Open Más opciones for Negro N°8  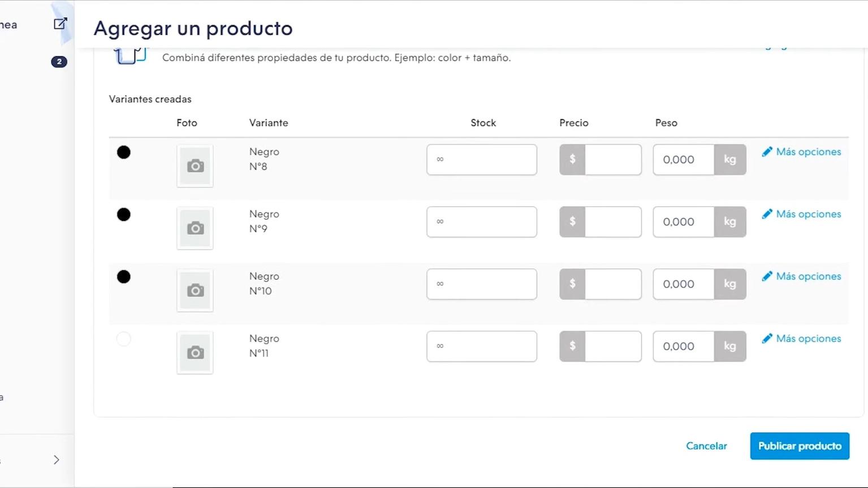[802, 152]
